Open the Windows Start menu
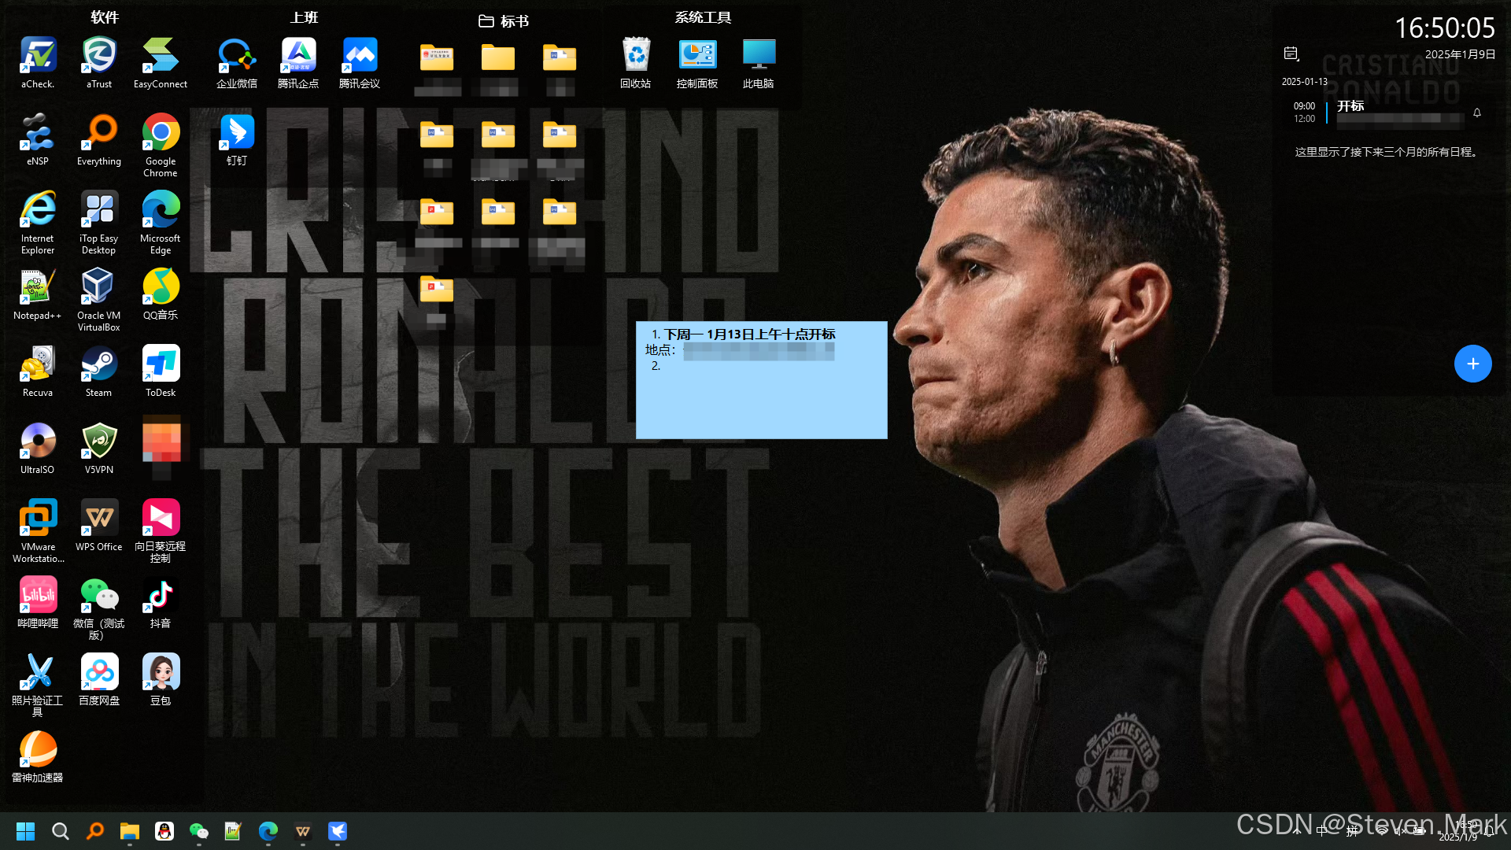The width and height of the screenshot is (1511, 850). click(x=25, y=831)
